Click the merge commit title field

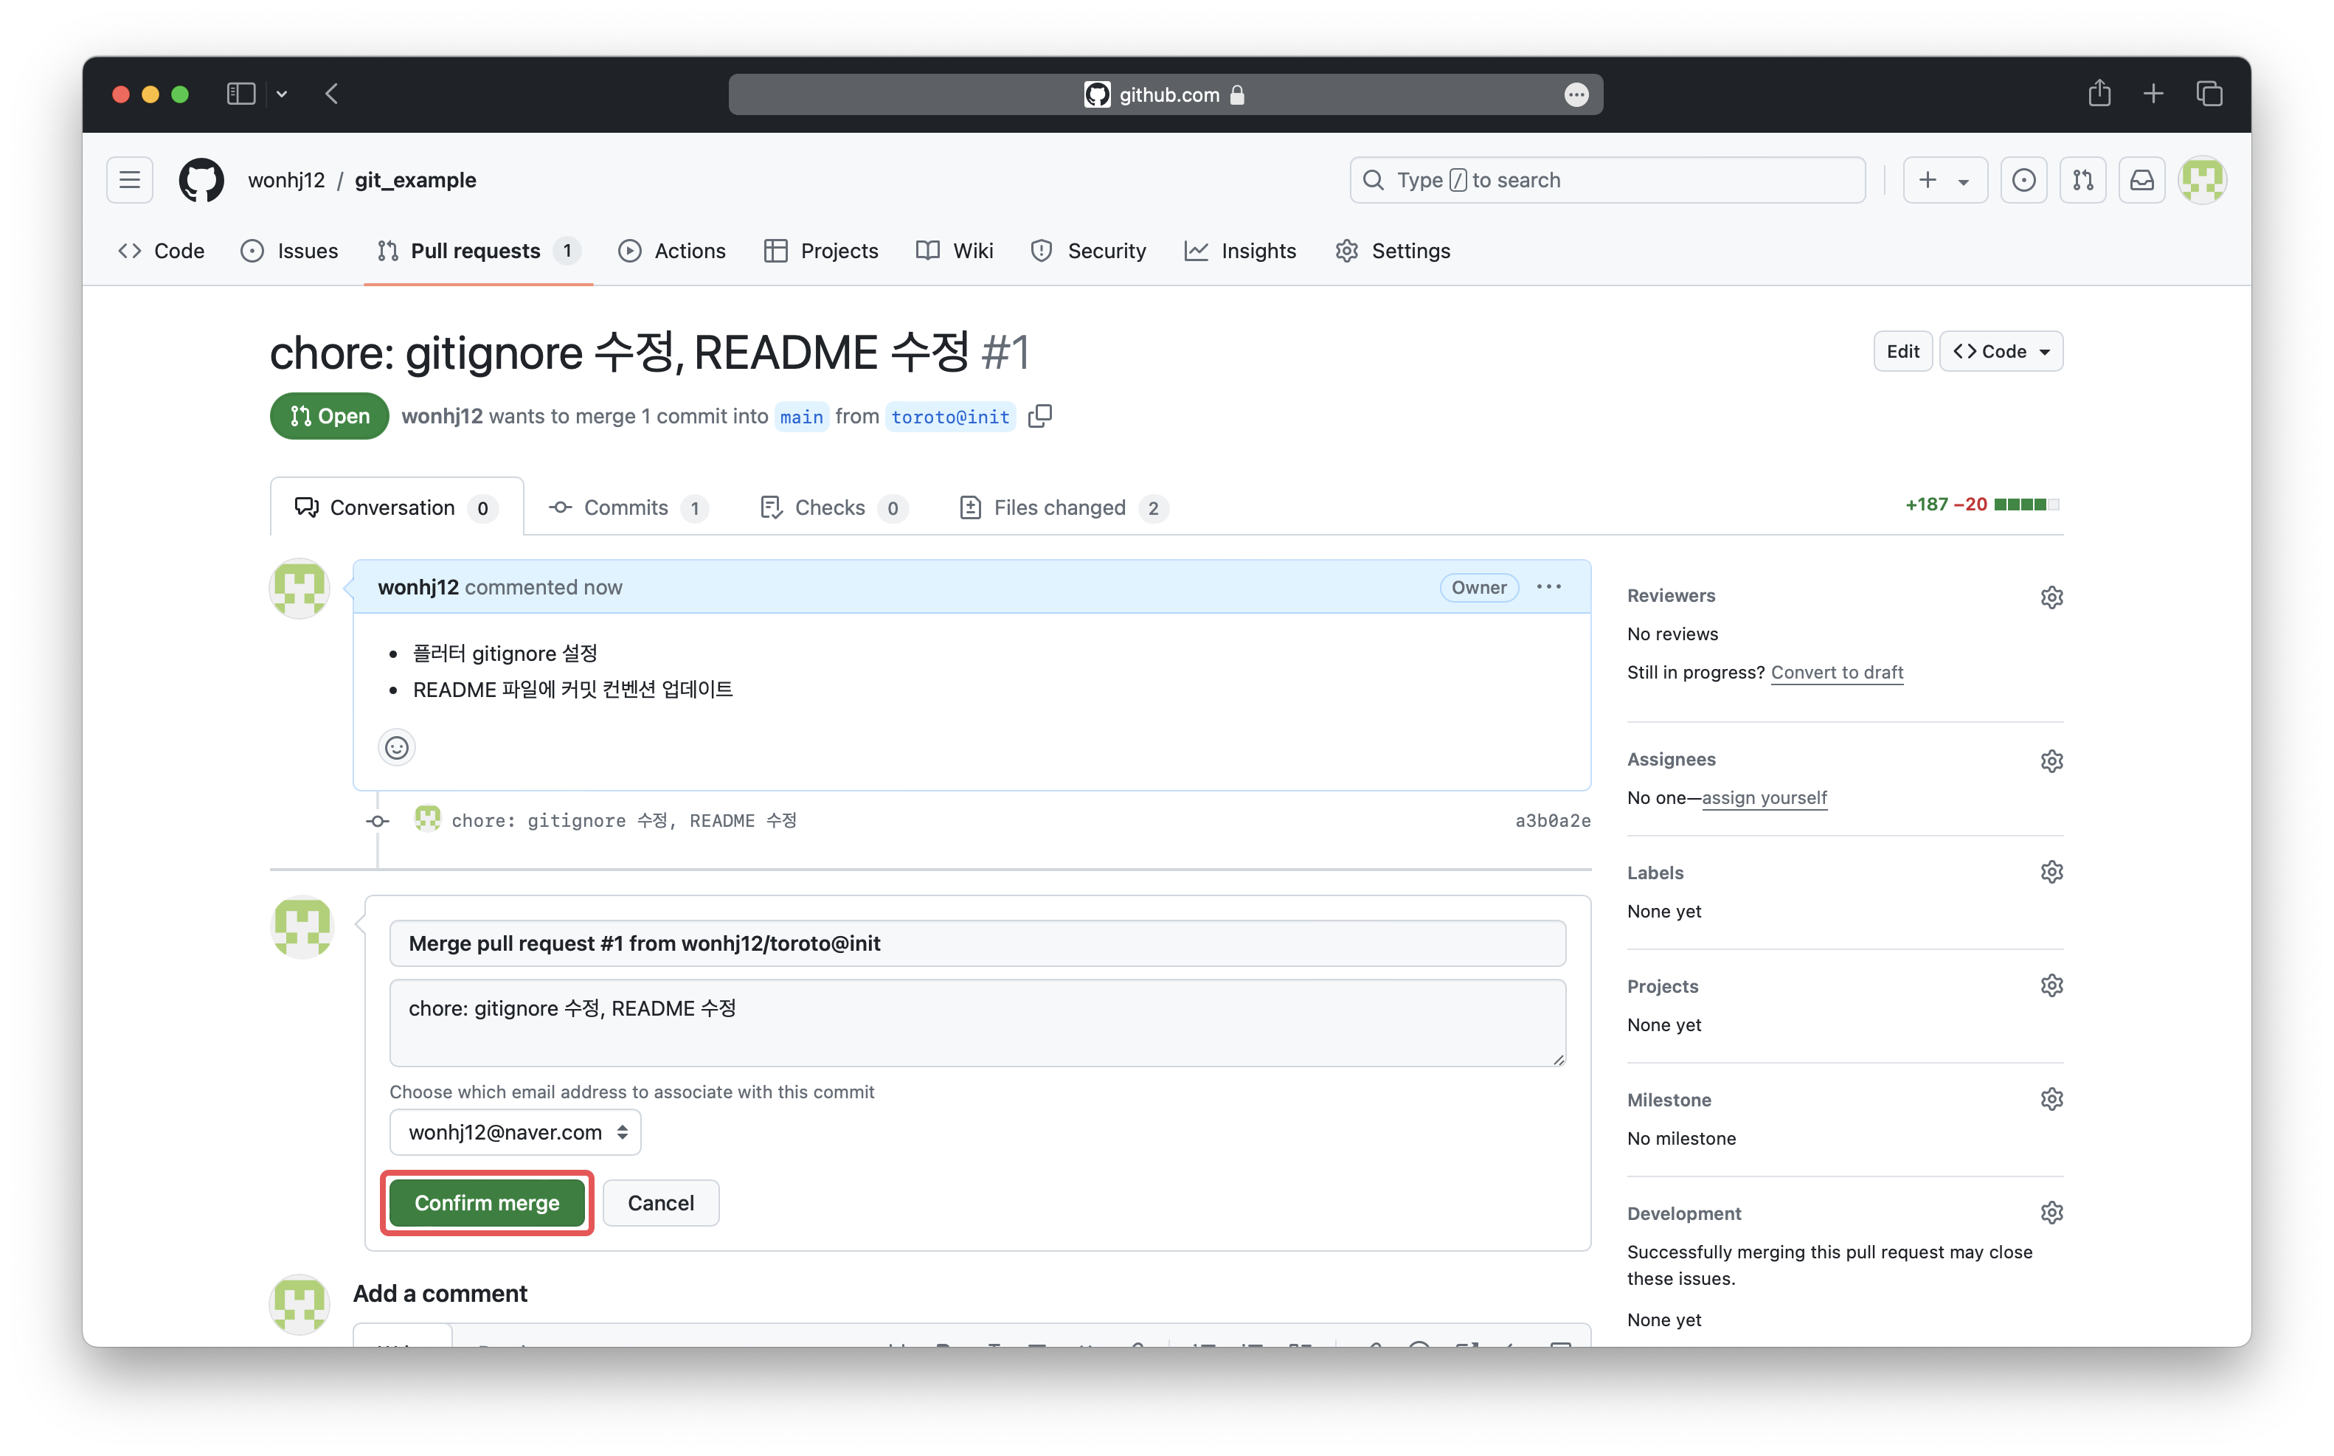[x=977, y=943]
